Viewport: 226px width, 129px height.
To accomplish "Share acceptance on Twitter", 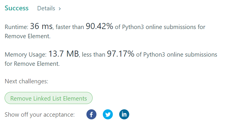I will (x=108, y=114).
